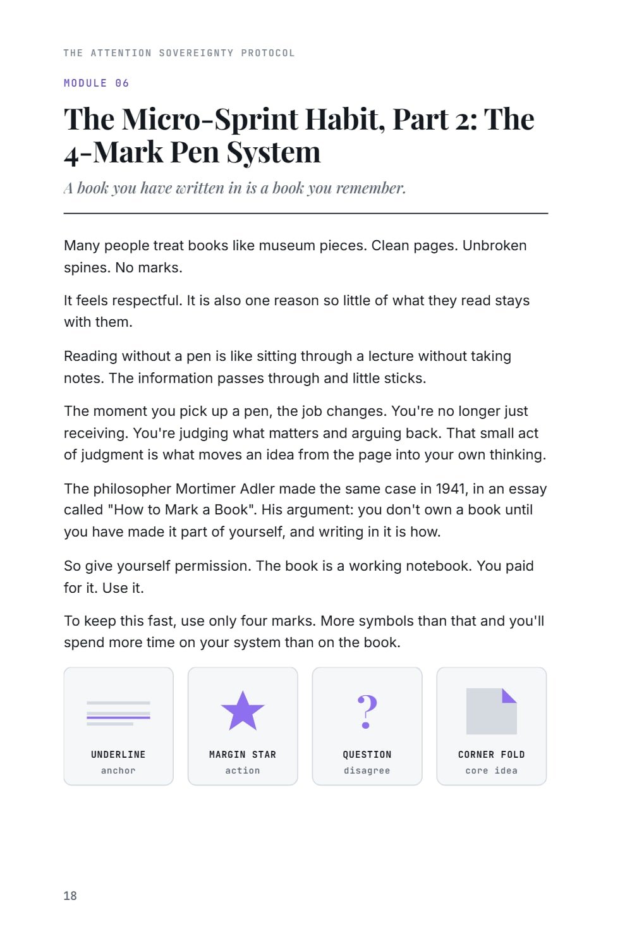Click the folded corner page icon
The image size is (632, 948).
point(492,712)
